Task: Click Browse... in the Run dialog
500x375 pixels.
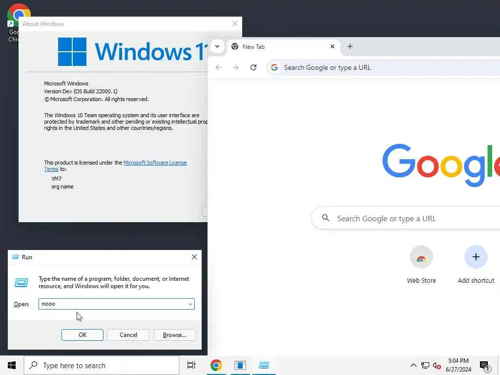Action: 174,335
